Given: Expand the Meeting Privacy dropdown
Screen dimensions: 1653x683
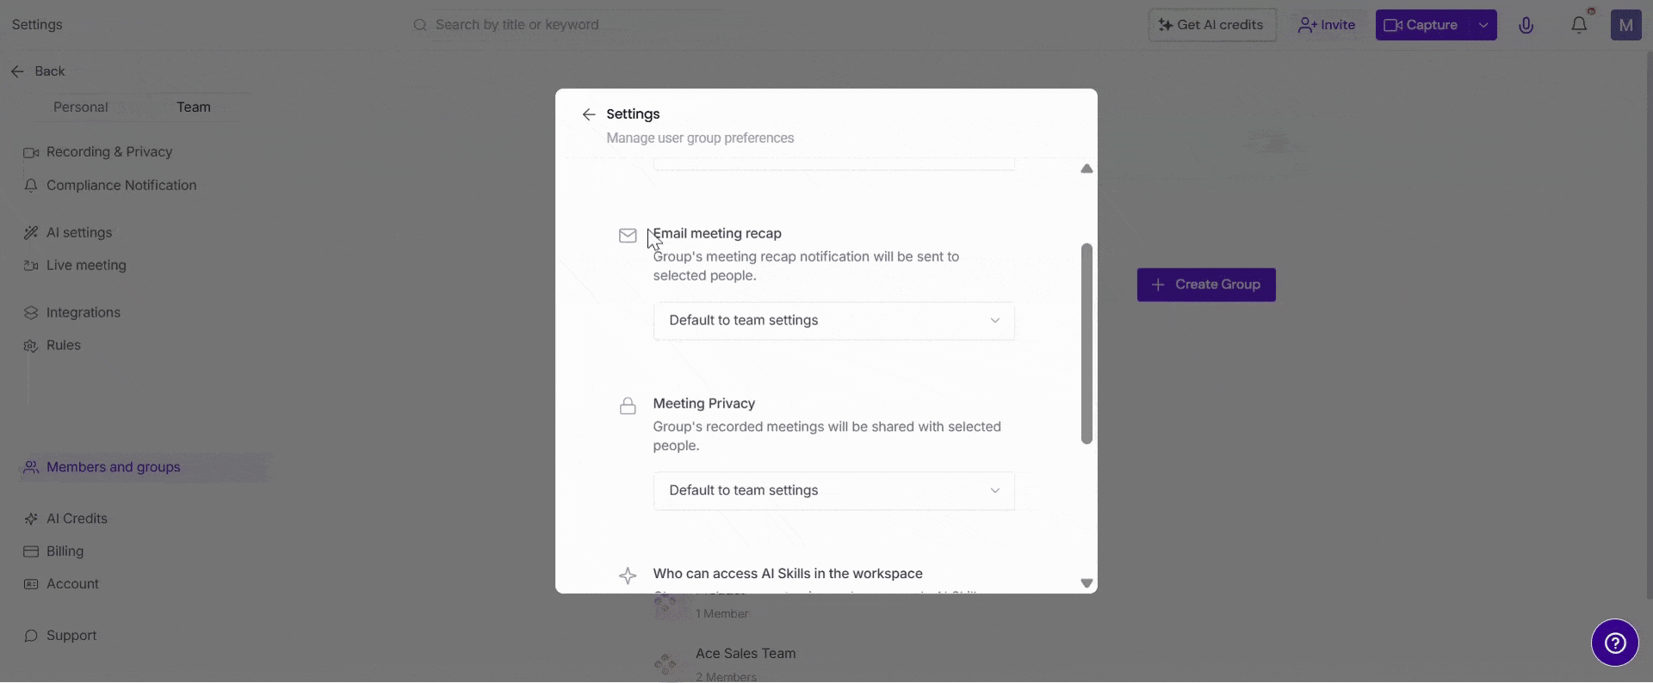Looking at the screenshot, I should pyautogui.click(x=833, y=491).
